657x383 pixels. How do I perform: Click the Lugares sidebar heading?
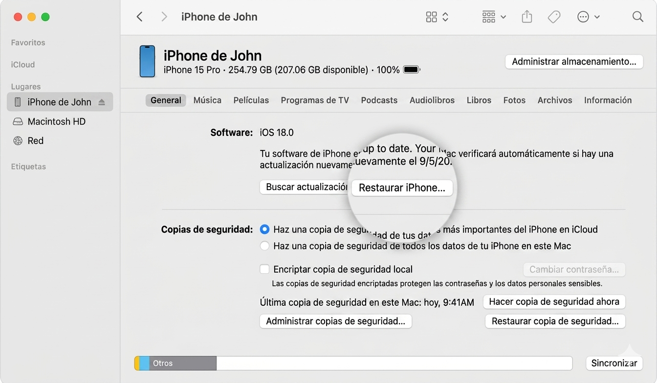(x=26, y=86)
